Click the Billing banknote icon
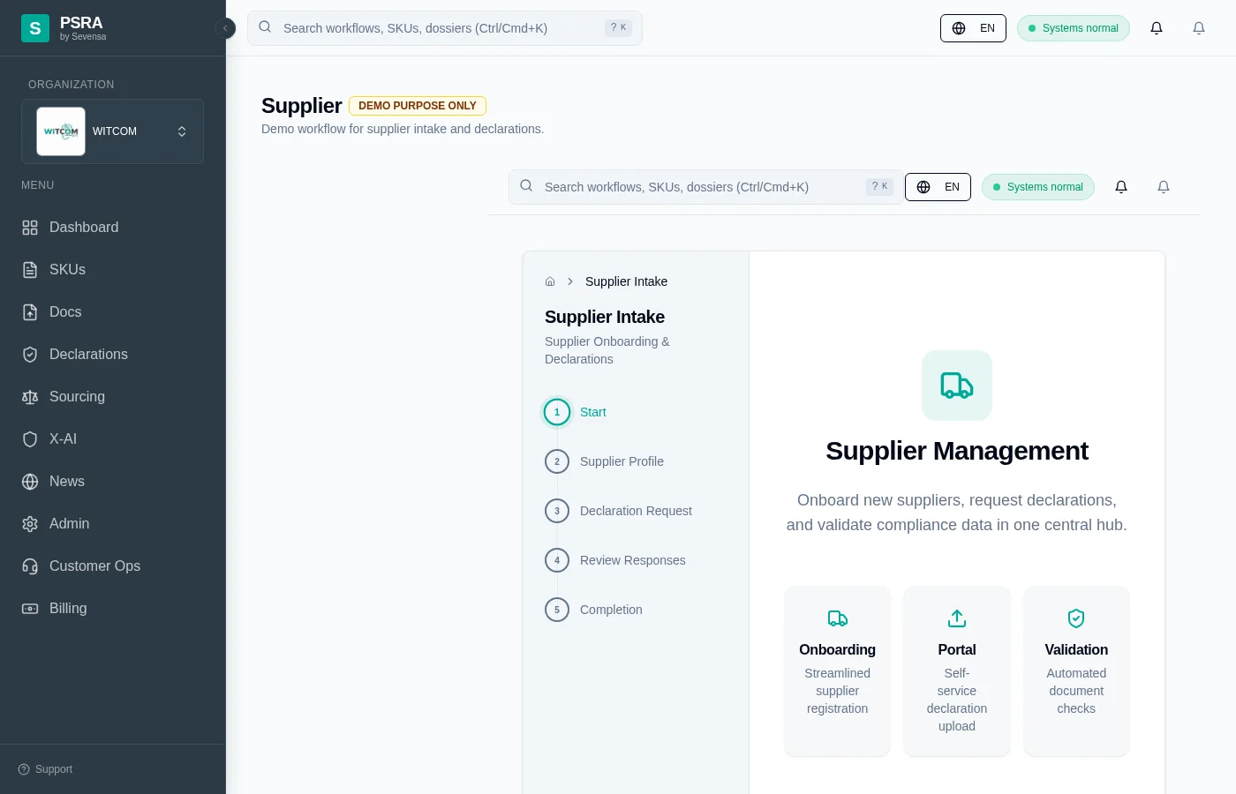1236x794 pixels. 30,609
